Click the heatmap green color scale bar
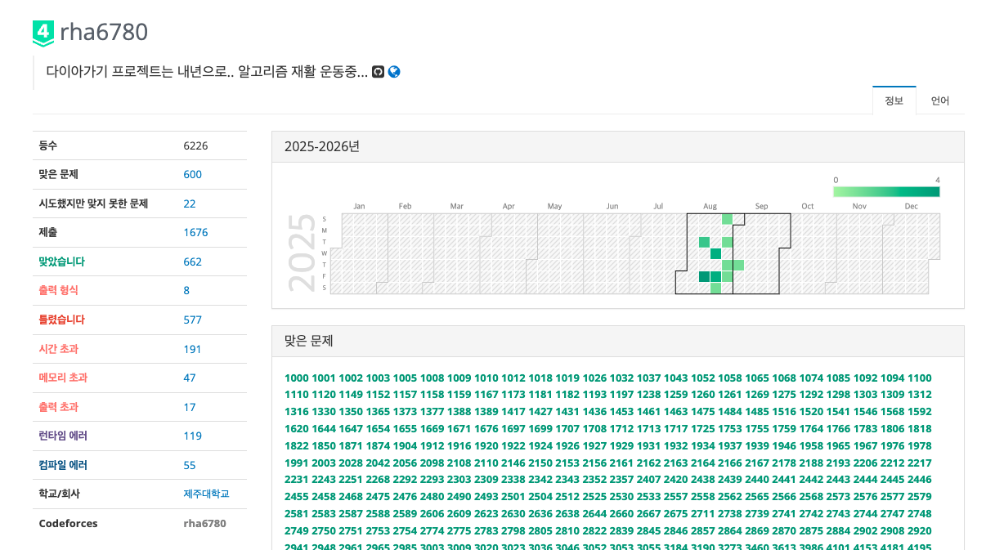 pyautogui.click(x=886, y=191)
